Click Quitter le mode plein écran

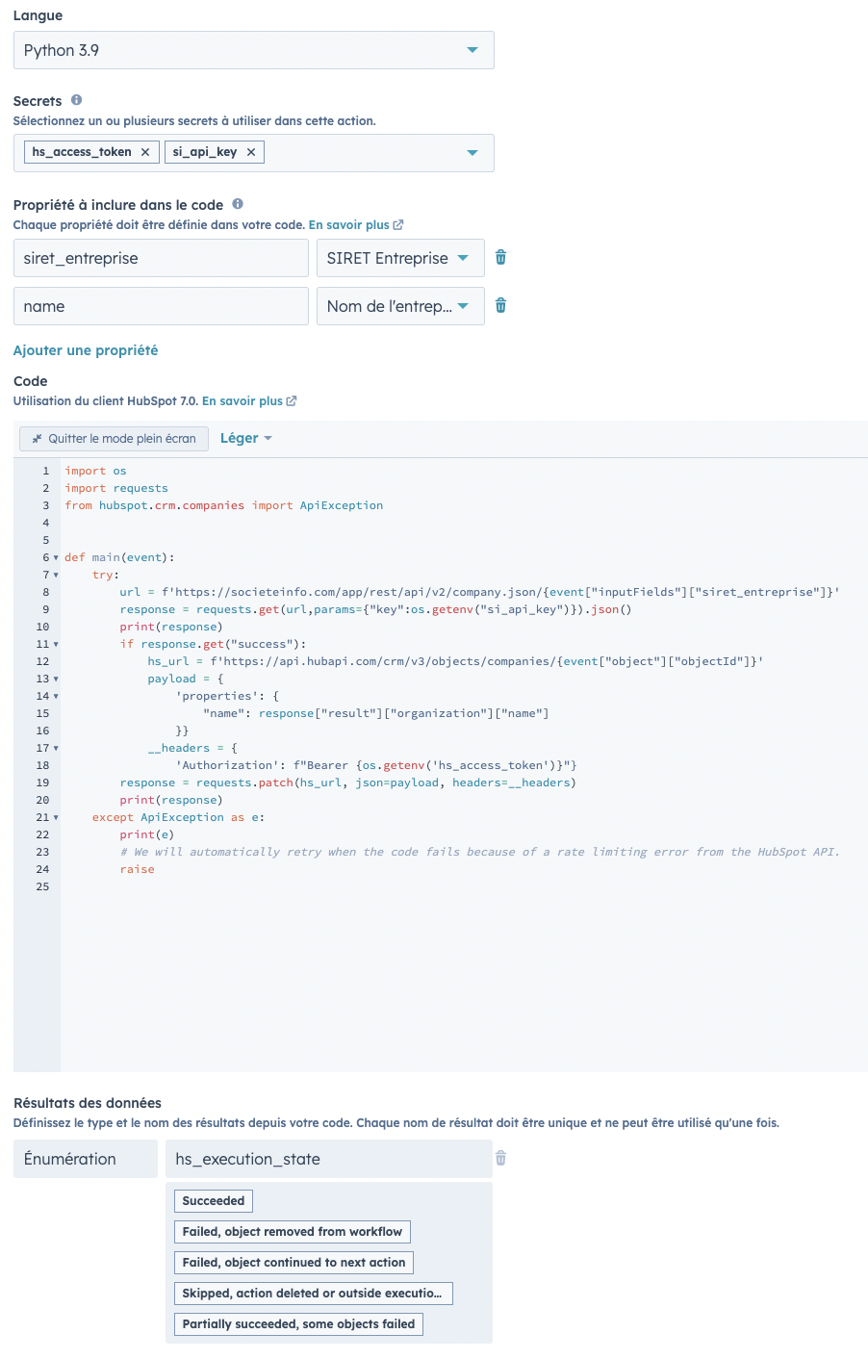(114, 438)
